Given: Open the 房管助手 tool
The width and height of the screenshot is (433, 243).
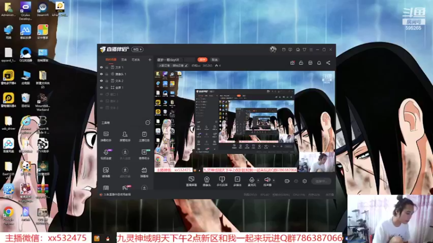Looking at the screenshot, I should click(x=125, y=137).
